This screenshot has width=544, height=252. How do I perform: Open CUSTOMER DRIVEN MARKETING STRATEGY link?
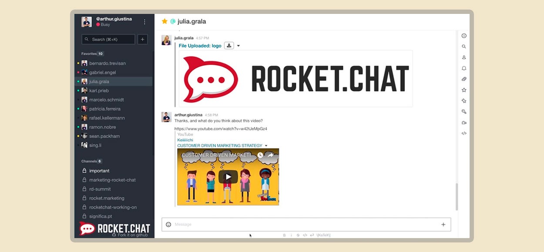[220, 146]
